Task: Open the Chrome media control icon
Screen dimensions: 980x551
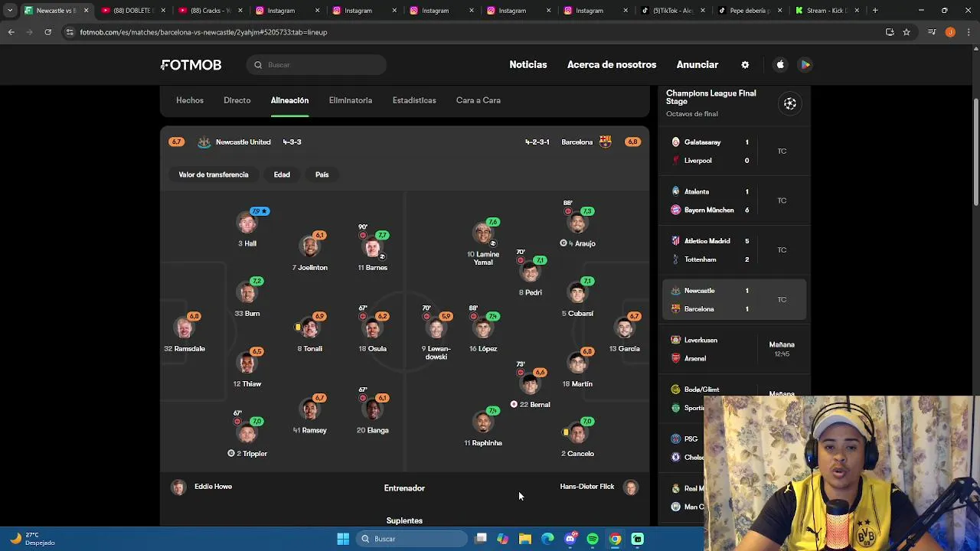Action: coord(932,32)
